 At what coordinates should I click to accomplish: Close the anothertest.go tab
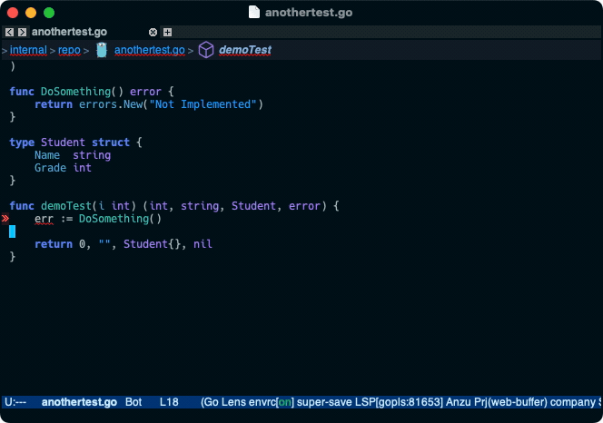click(x=153, y=33)
